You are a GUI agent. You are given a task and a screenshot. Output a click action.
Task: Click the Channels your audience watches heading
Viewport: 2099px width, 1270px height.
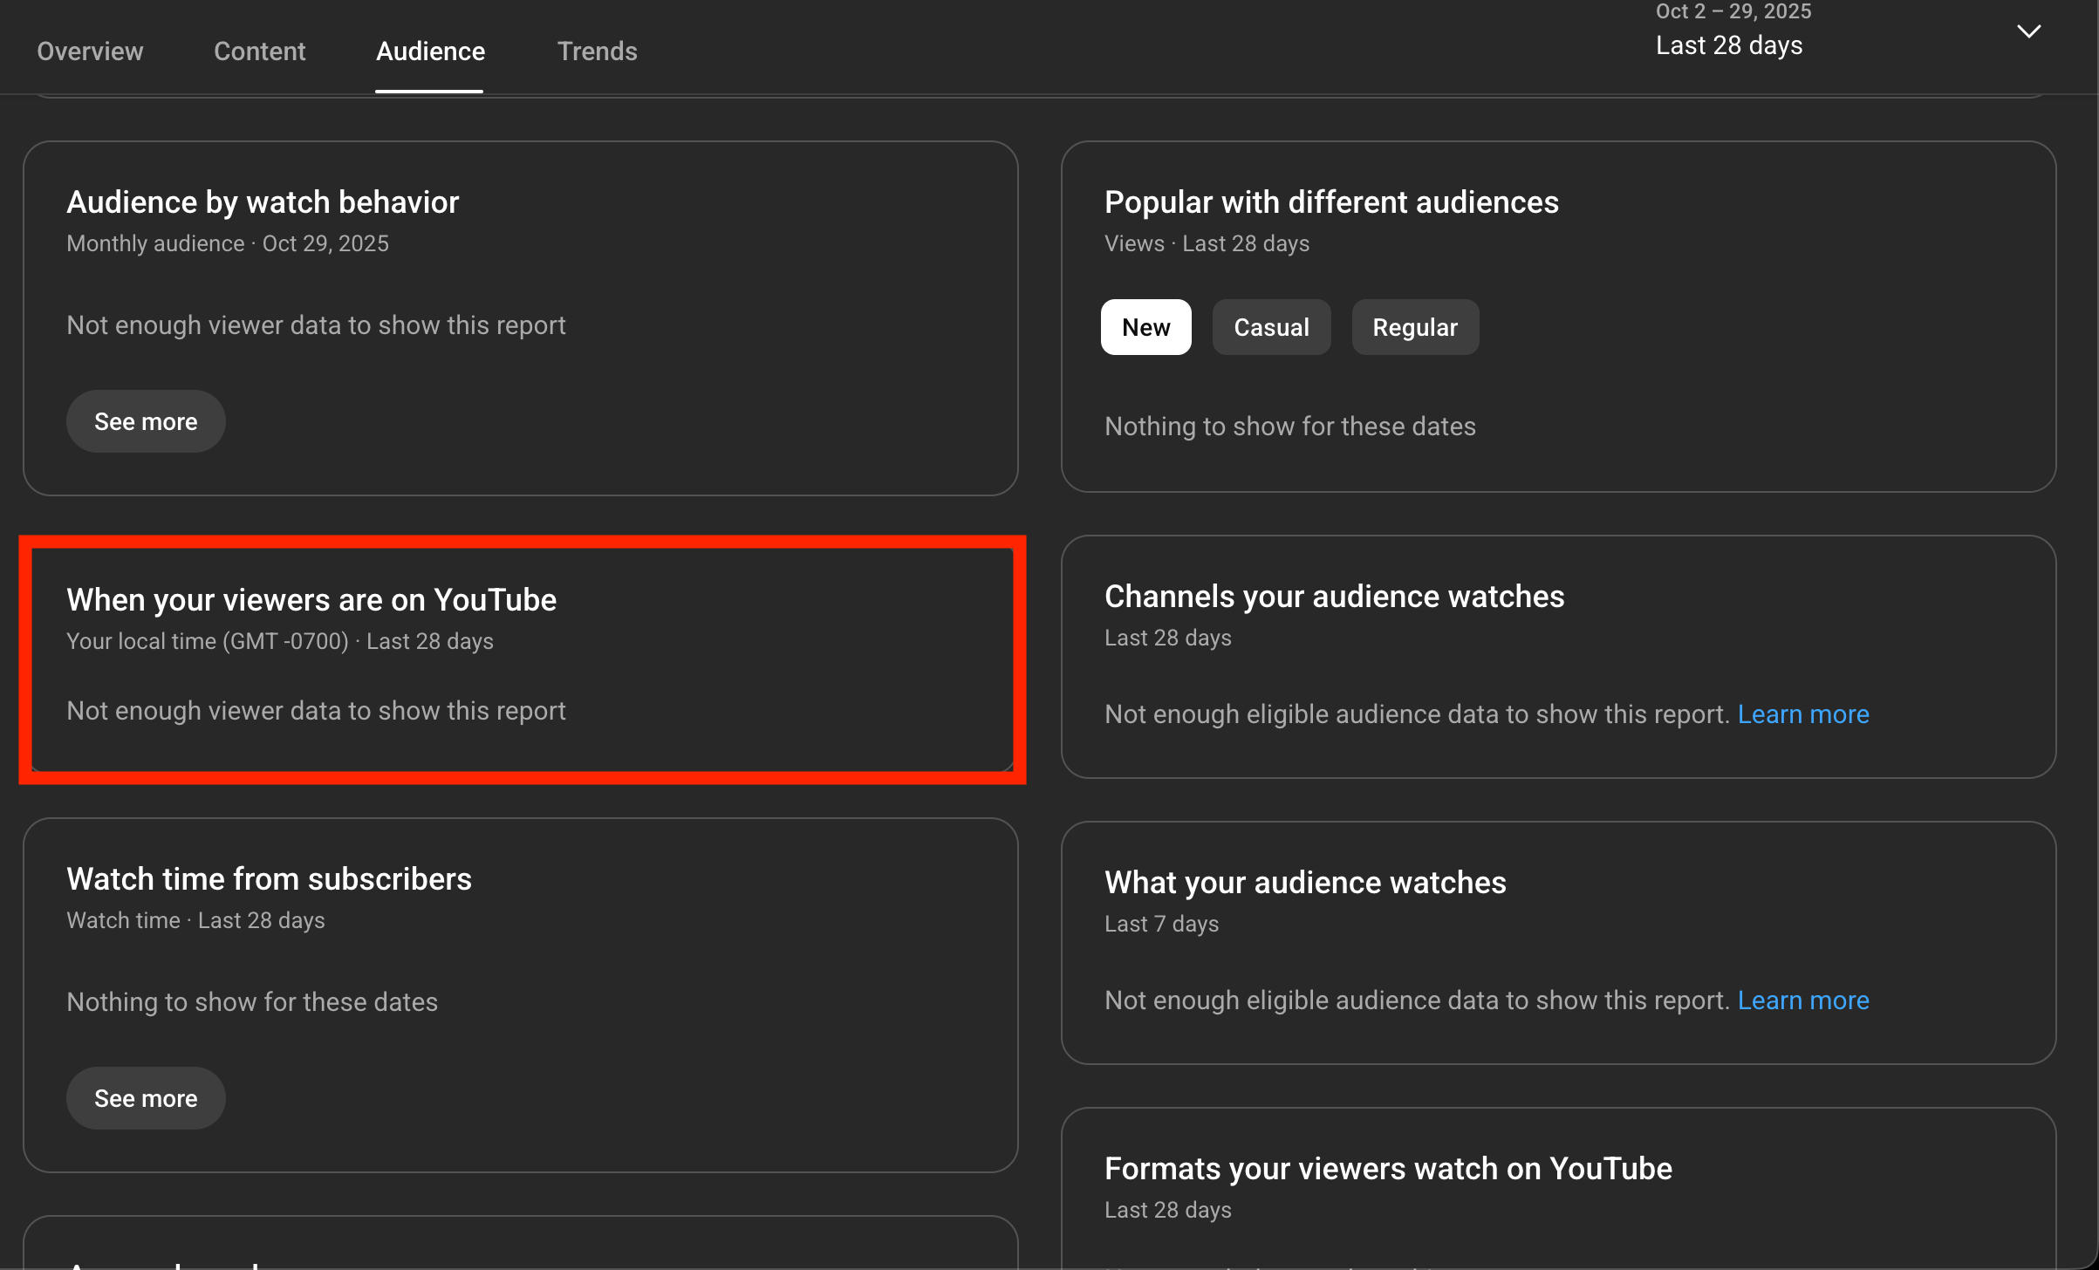click(x=1334, y=597)
